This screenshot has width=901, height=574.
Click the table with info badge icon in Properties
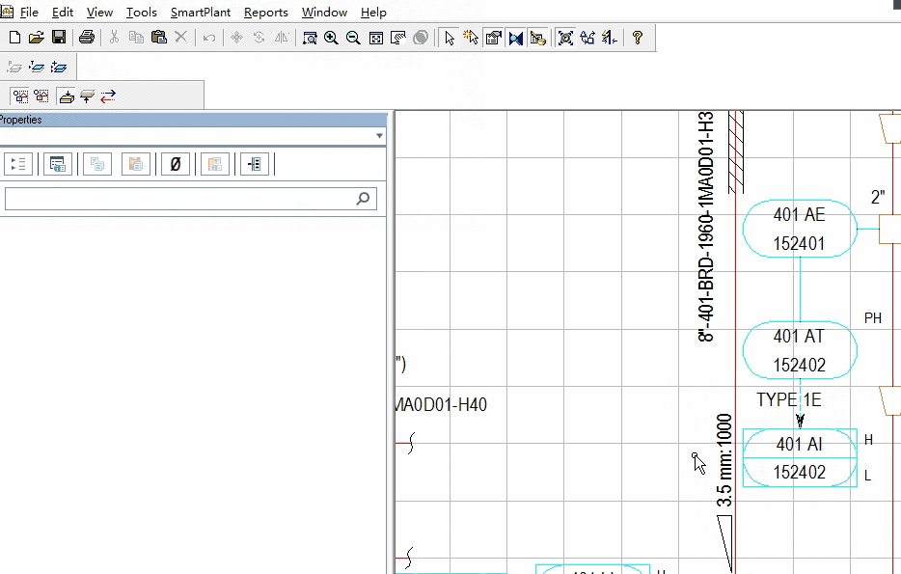pyautogui.click(x=58, y=164)
